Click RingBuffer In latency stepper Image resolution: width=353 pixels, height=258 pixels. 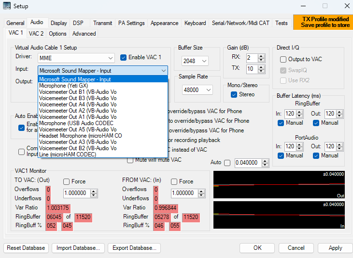click(299, 114)
